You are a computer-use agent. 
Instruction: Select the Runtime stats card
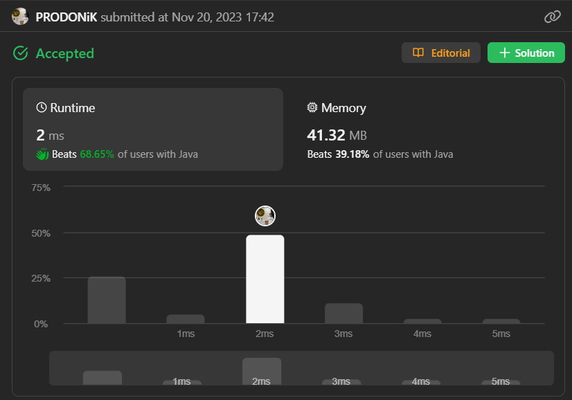click(153, 129)
